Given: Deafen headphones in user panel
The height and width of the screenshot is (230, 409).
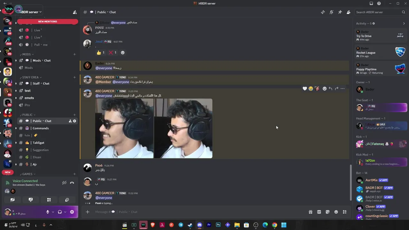Looking at the screenshot, I should click(x=60, y=212).
